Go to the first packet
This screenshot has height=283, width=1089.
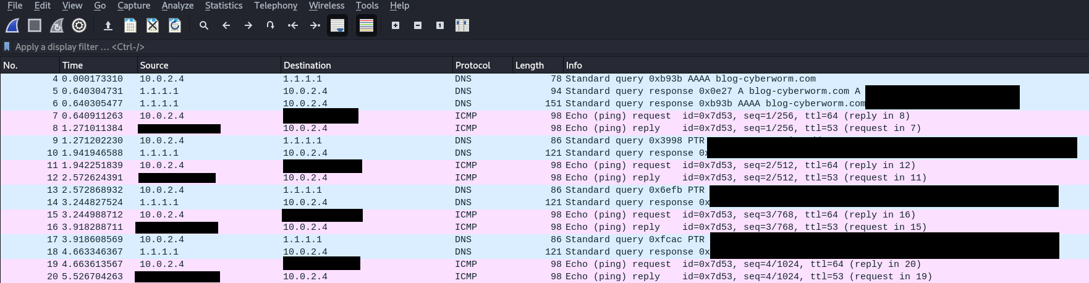pos(292,25)
